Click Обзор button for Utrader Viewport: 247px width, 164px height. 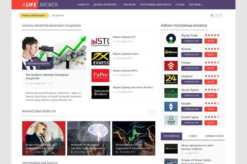[211, 109]
